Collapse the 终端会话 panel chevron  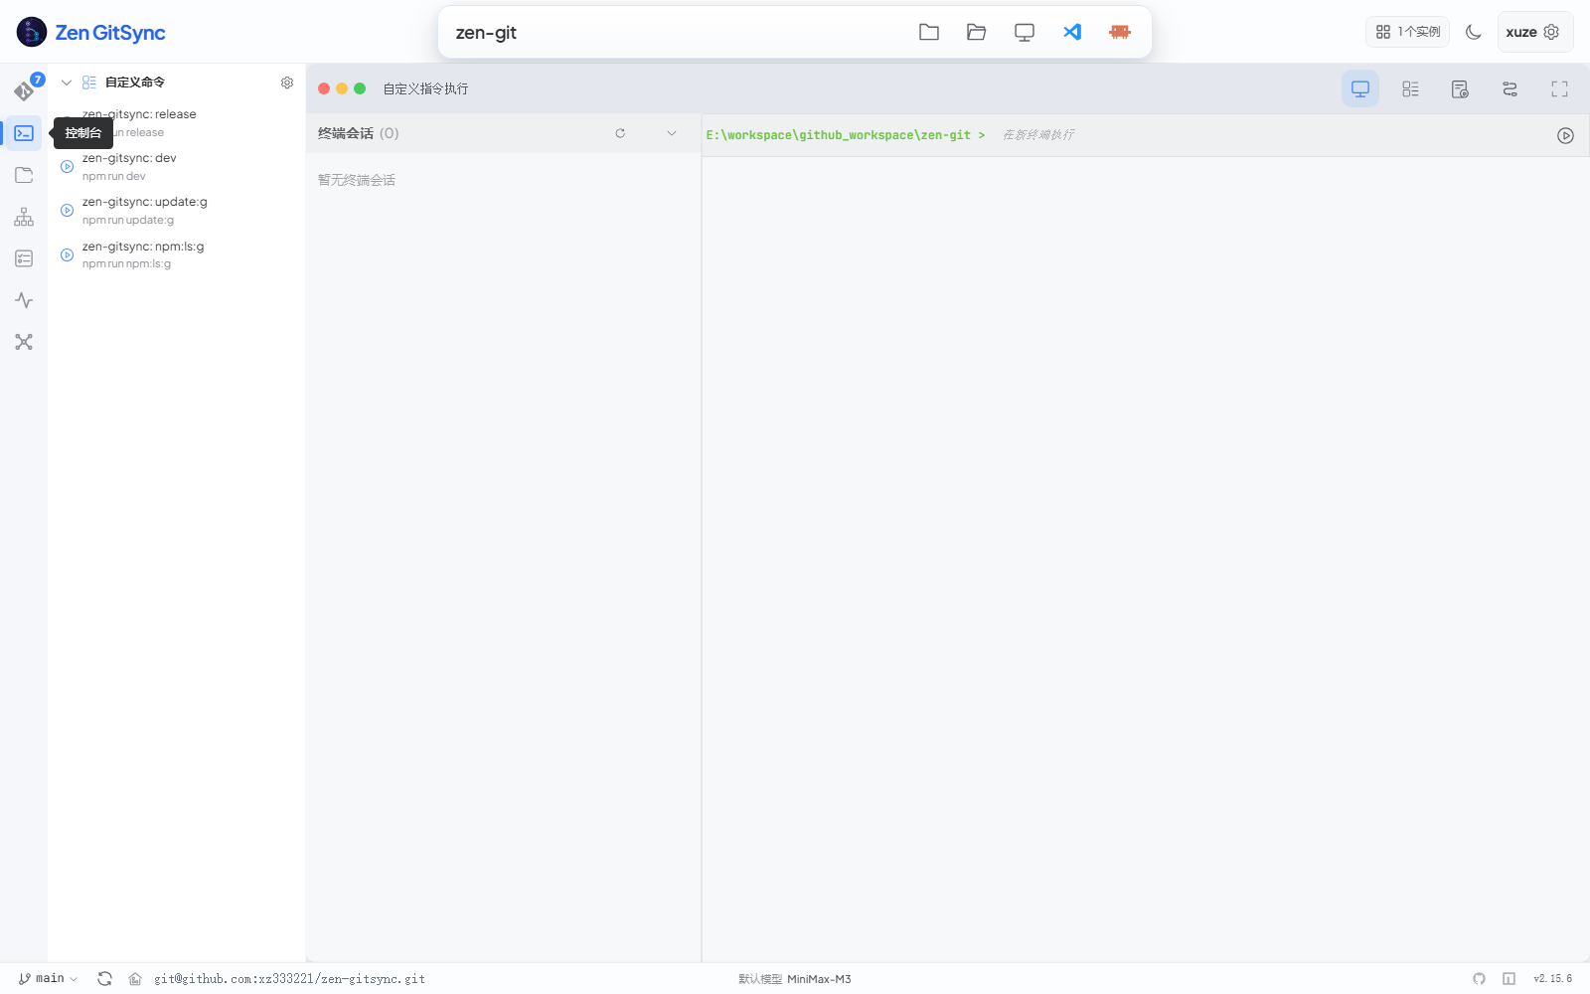[x=672, y=133]
